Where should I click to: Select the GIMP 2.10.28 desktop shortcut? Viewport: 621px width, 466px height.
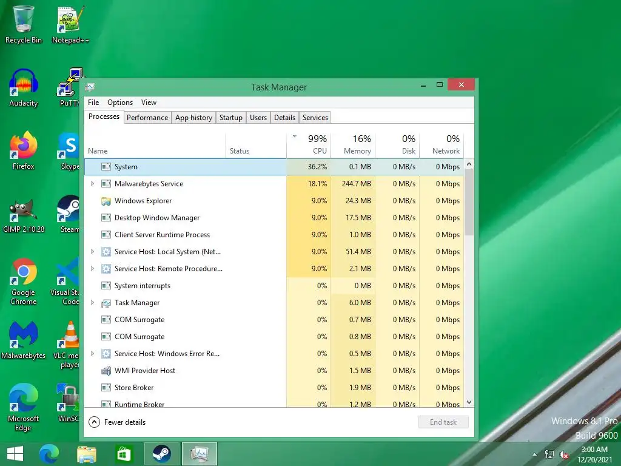click(x=23, y=214)
